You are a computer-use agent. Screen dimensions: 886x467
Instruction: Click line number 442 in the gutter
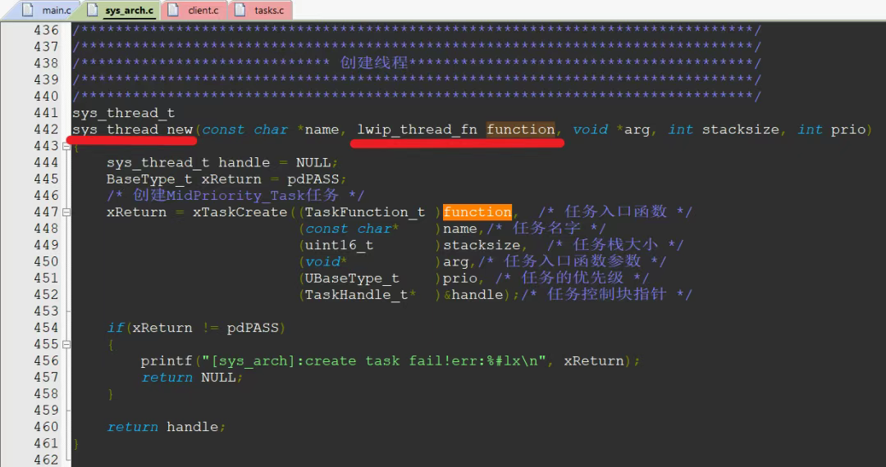pos(46,129)
